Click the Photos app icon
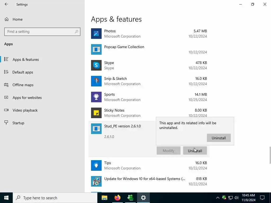Viewport: 271px width, 203px height. (96, 34)
